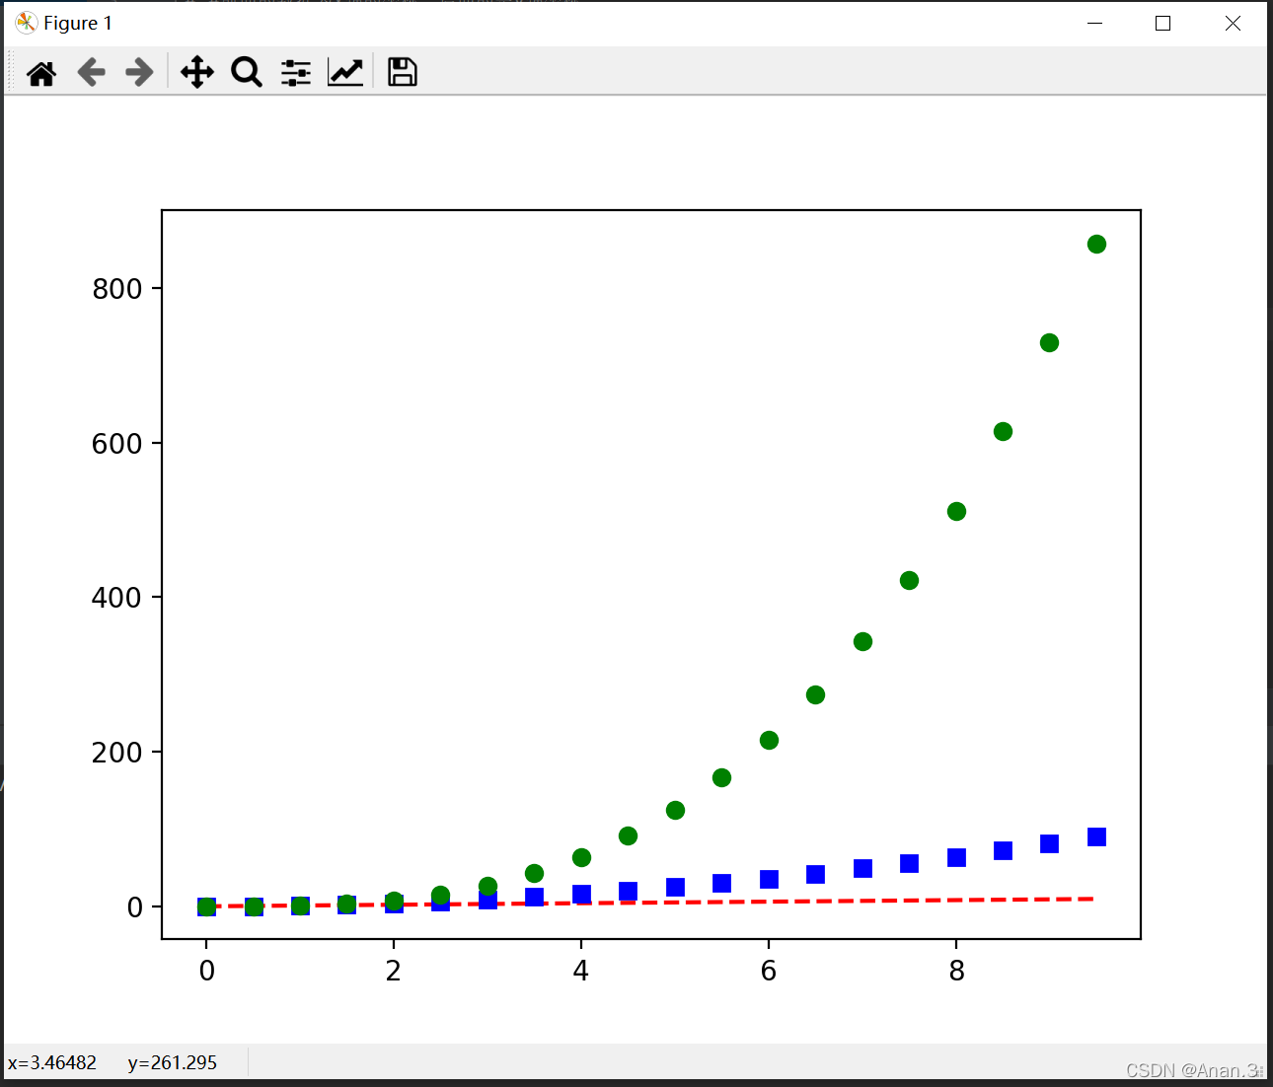Reset the plot to original view with Home icon
Viewport: 1273px width, 1087px height.
click(41, 72)
